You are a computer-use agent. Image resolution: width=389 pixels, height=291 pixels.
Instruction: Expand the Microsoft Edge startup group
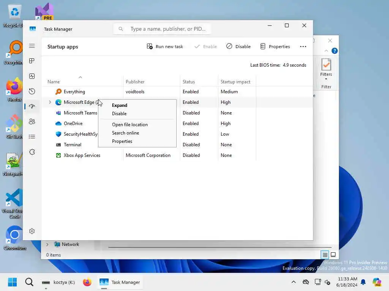point(50,102)
